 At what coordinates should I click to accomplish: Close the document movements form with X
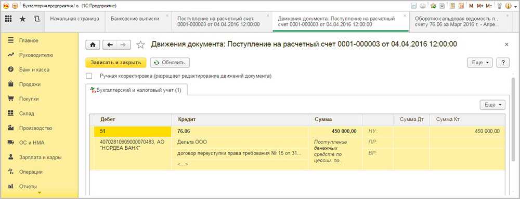(x=506, y=44)
